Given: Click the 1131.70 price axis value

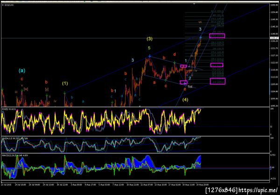Looking at the screenshot, I should tap(274, 48).
